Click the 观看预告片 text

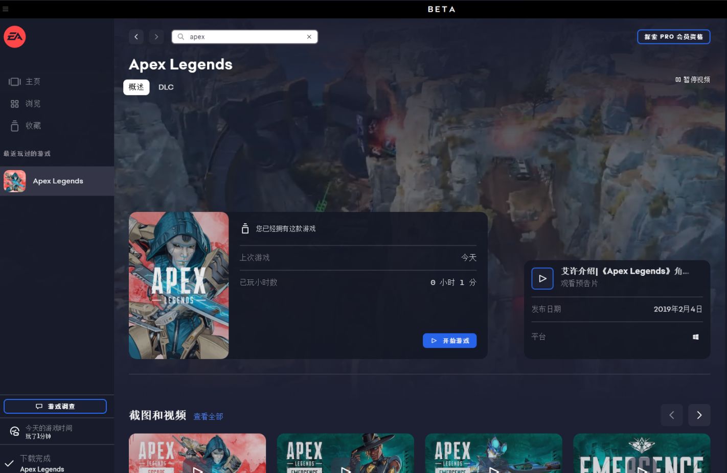(x=579, y=283)
